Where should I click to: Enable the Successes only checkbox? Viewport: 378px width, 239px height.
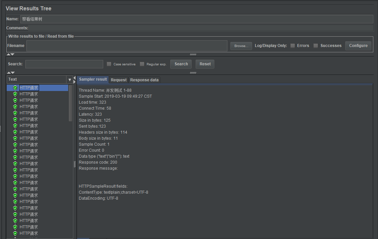point(316,46)
